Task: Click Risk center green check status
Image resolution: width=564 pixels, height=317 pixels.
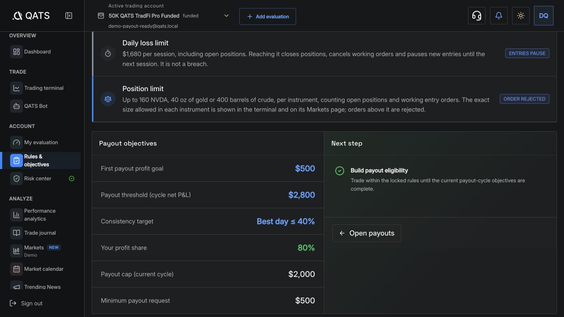Action: 71,179
